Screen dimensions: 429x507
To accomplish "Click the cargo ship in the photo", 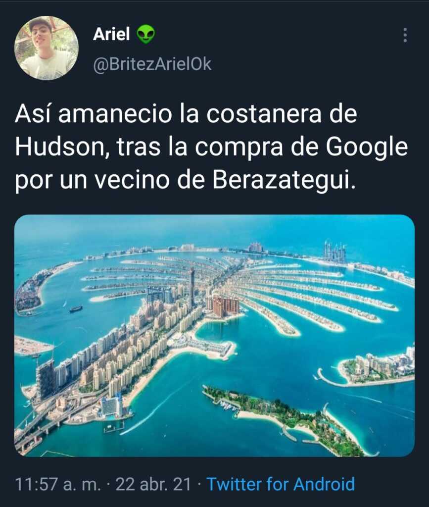I will pyautogui.click(x=76, y=309).
